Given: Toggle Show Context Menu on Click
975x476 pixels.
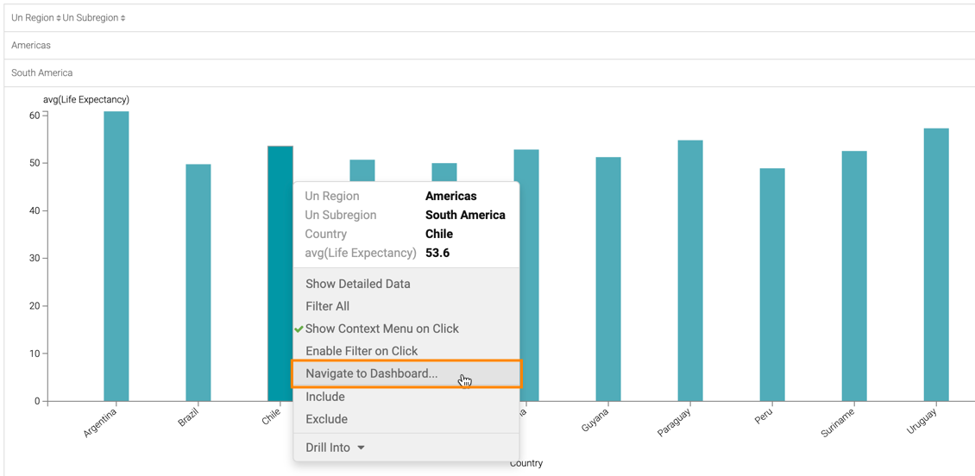Looking at the screenshot, I should coord(381,329).
